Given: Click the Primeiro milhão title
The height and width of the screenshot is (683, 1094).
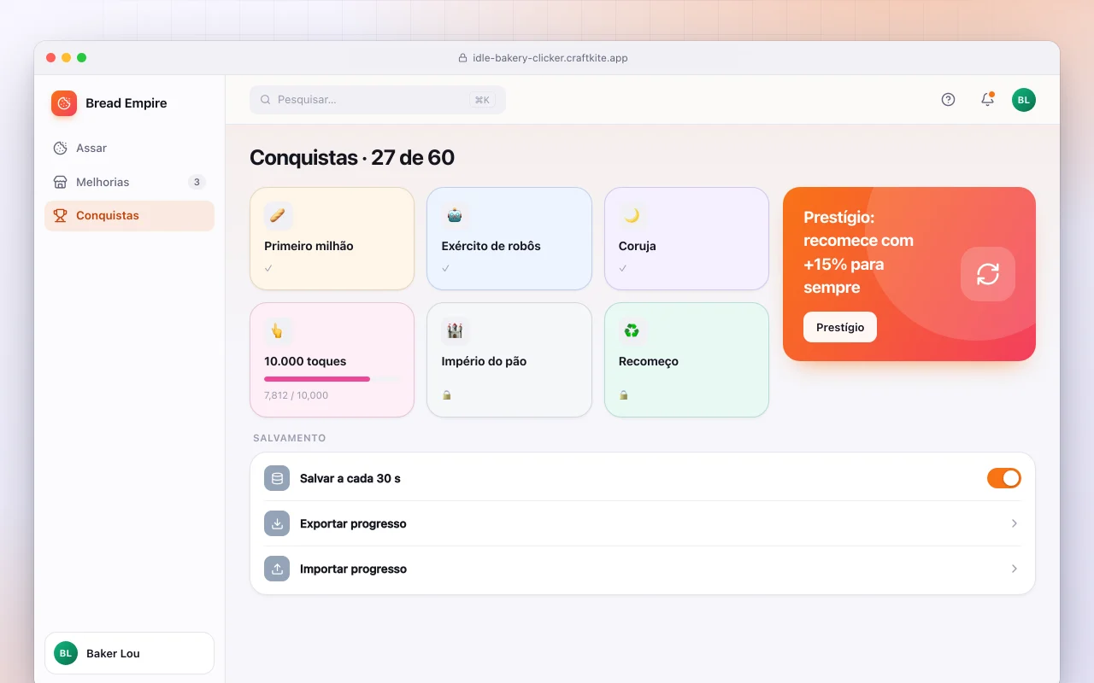Looking at the screenshot, I should tap(309, 246).
